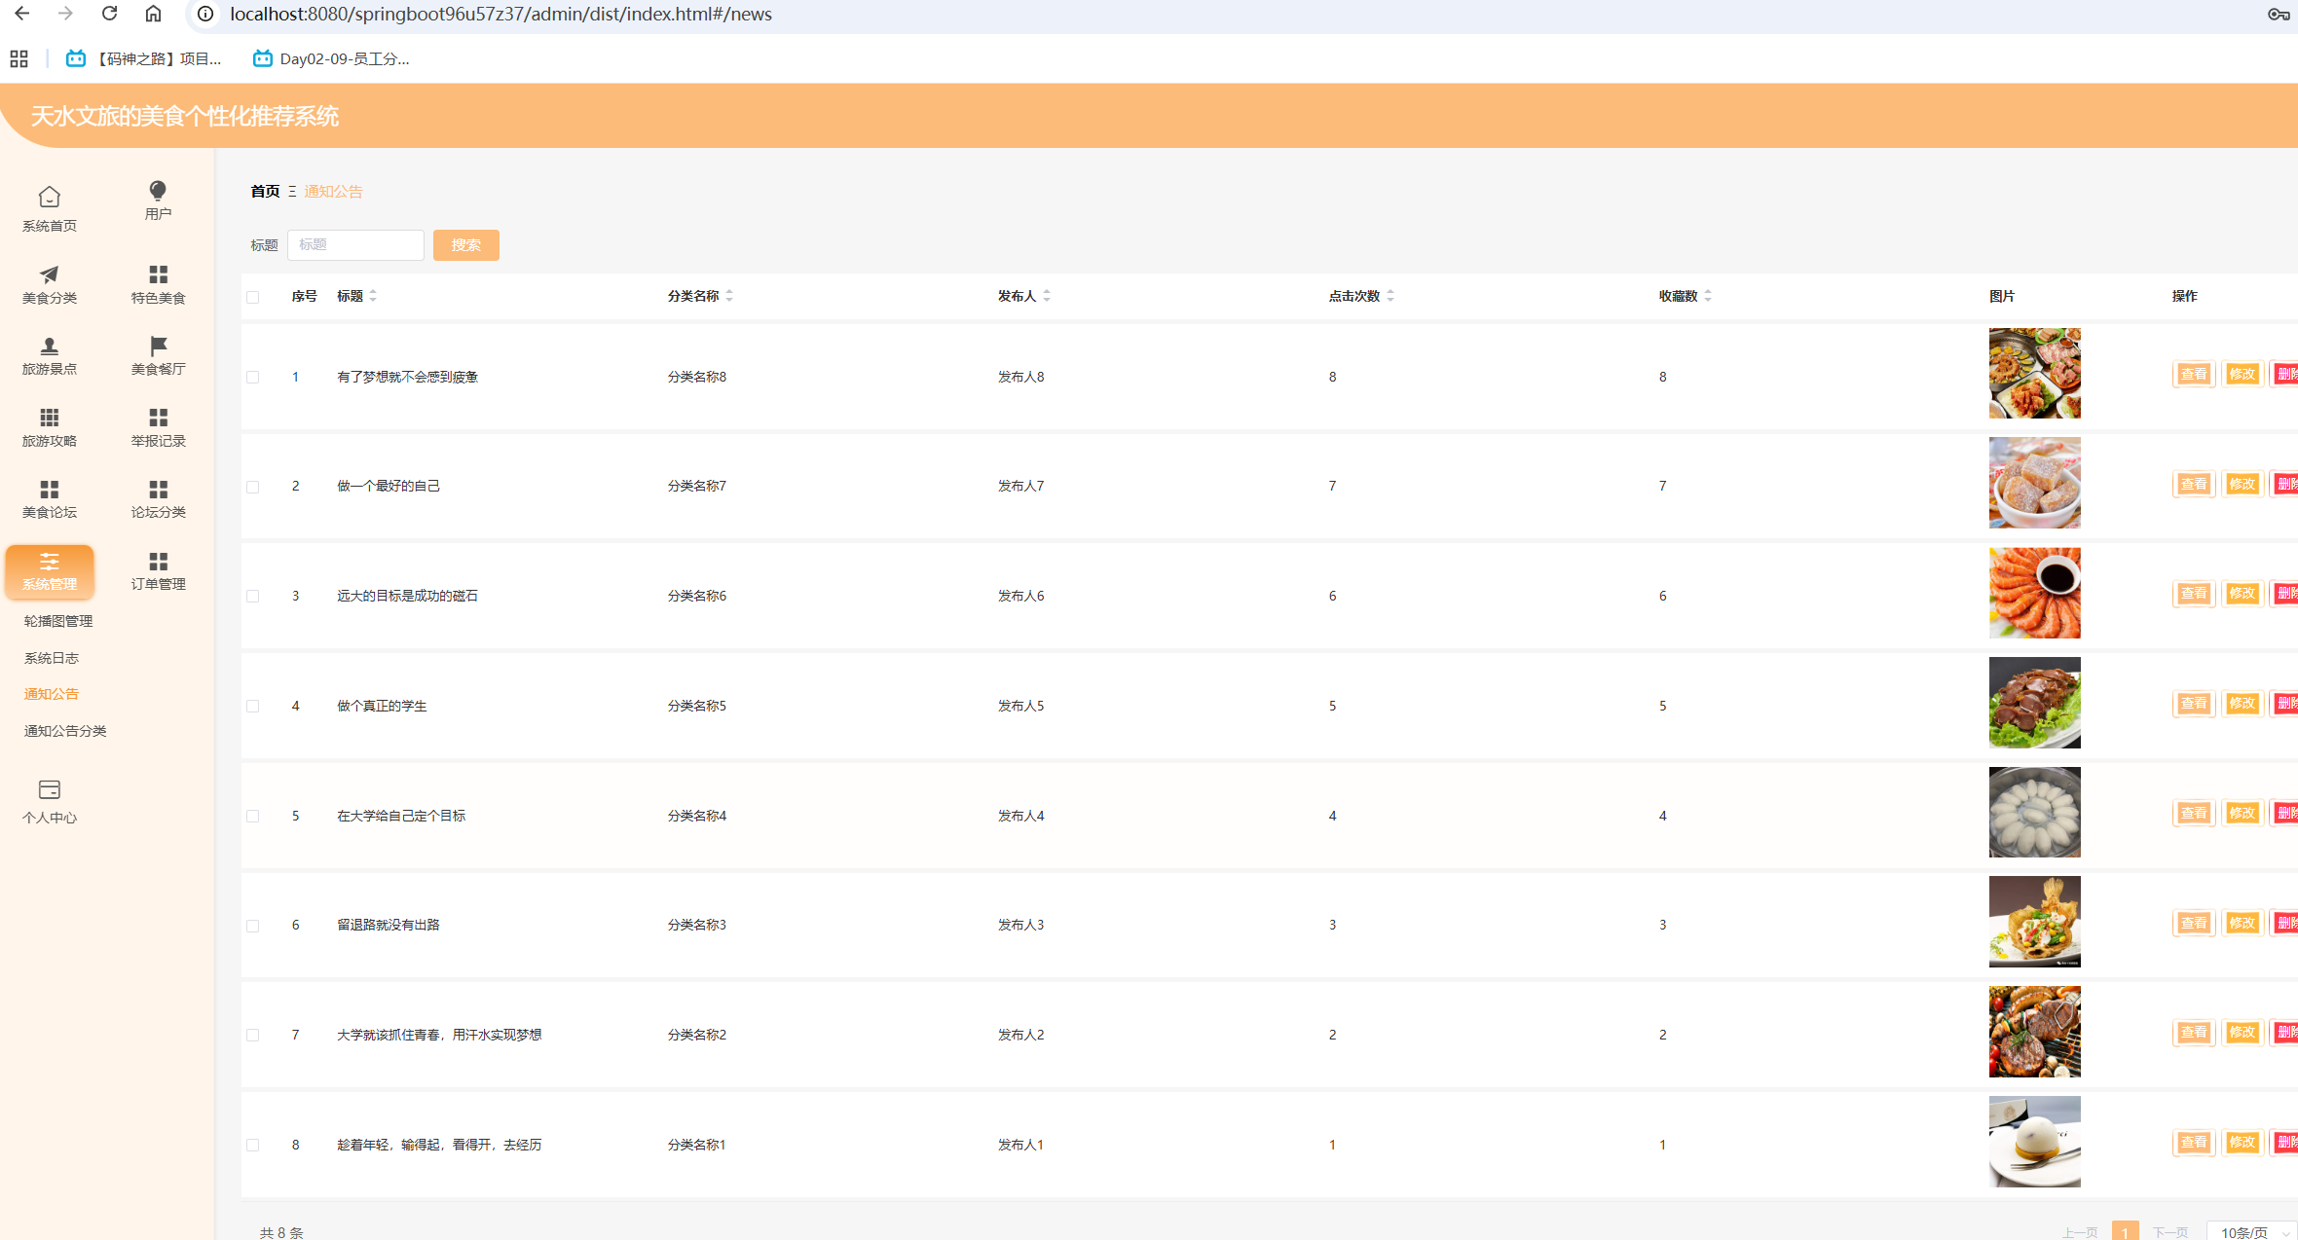Open 轮播图管理 submenu item
The height and width of the screenshot is (1240, 2298).
pos(58,621)
